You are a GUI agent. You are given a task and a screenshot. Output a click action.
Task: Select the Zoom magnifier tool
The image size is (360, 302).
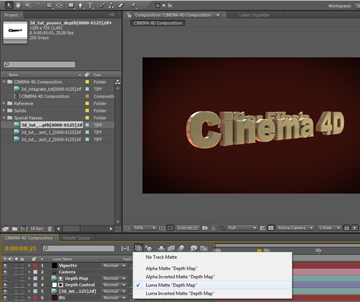pos(28,5)
